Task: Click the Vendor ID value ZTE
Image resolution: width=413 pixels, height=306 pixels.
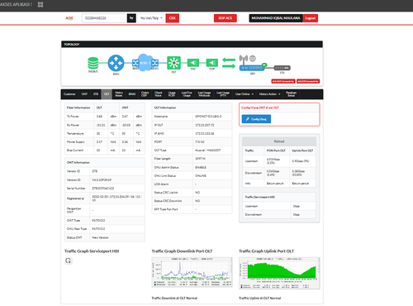Action: 95,171
